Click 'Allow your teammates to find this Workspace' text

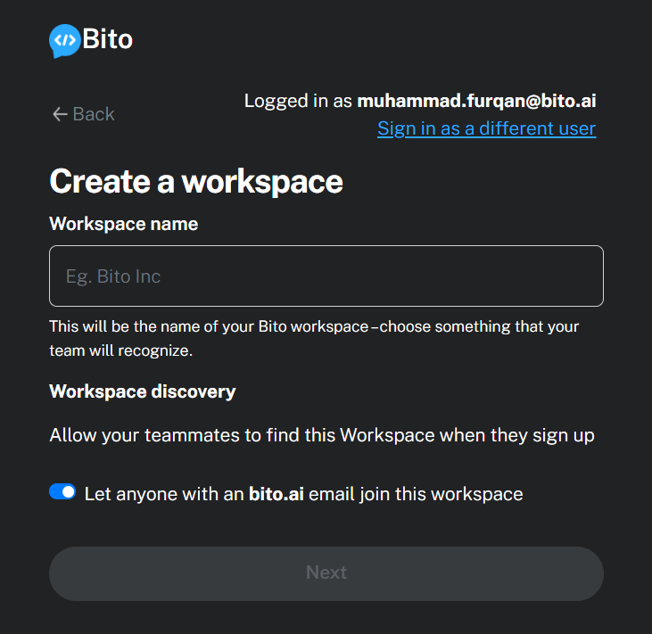322,435
